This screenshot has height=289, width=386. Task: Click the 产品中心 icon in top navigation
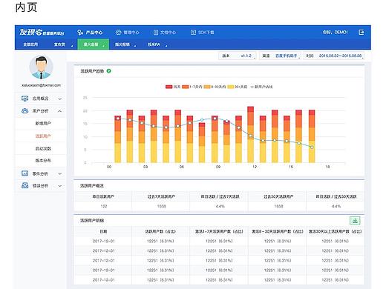80,33
